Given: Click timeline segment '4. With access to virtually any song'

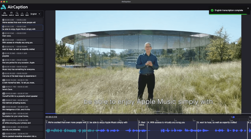Looking at the screenshot, I should (x=172, y=130).
